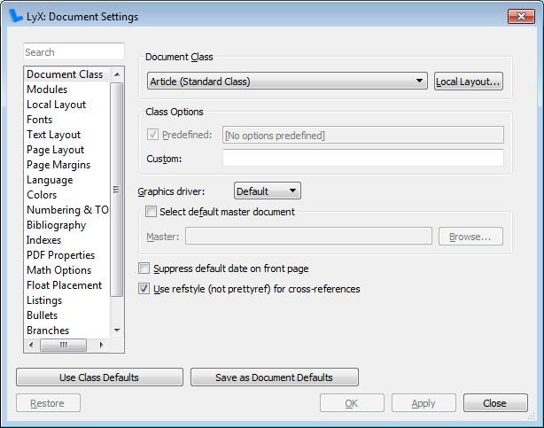Select Numbering & TOC entry
The height and width of the screenshot is (428, 544).
(x=67, y=210)
